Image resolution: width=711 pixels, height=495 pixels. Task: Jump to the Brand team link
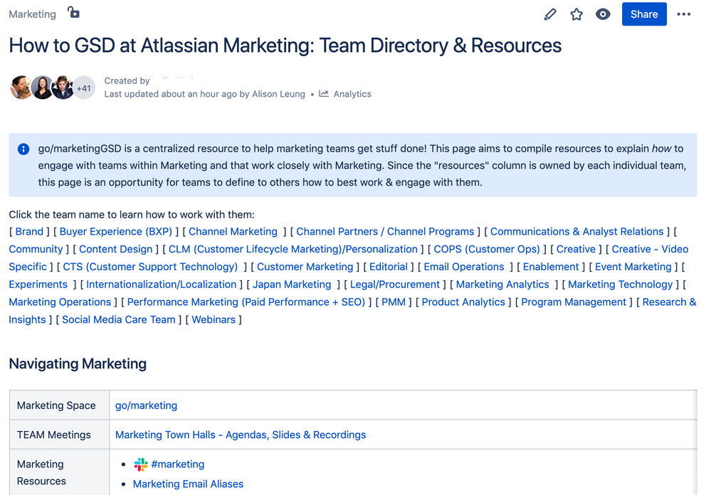click(x=29, y=232)
